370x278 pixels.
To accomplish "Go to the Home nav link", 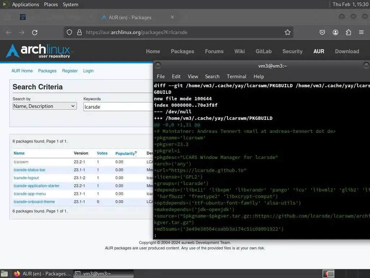I will (x=153, y=51).
